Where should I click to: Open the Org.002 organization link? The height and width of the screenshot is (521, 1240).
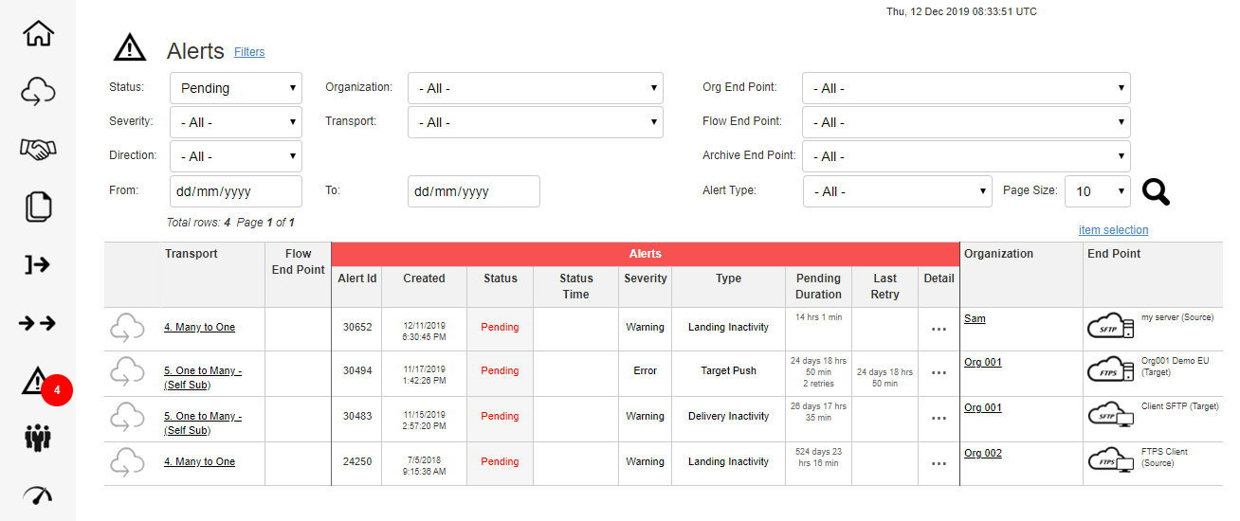coord(982,454)
